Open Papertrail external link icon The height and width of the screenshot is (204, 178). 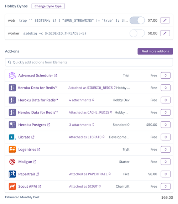(37, 174)
